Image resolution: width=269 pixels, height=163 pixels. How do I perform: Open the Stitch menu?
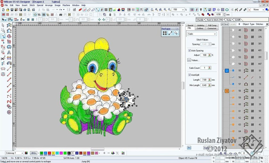32,5
